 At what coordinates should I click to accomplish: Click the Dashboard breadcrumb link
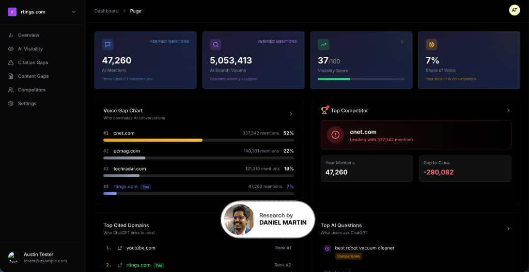point(106,11)
